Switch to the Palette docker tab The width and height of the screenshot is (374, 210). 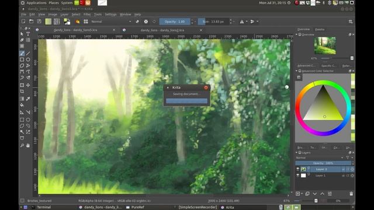(x=320, y=29)
